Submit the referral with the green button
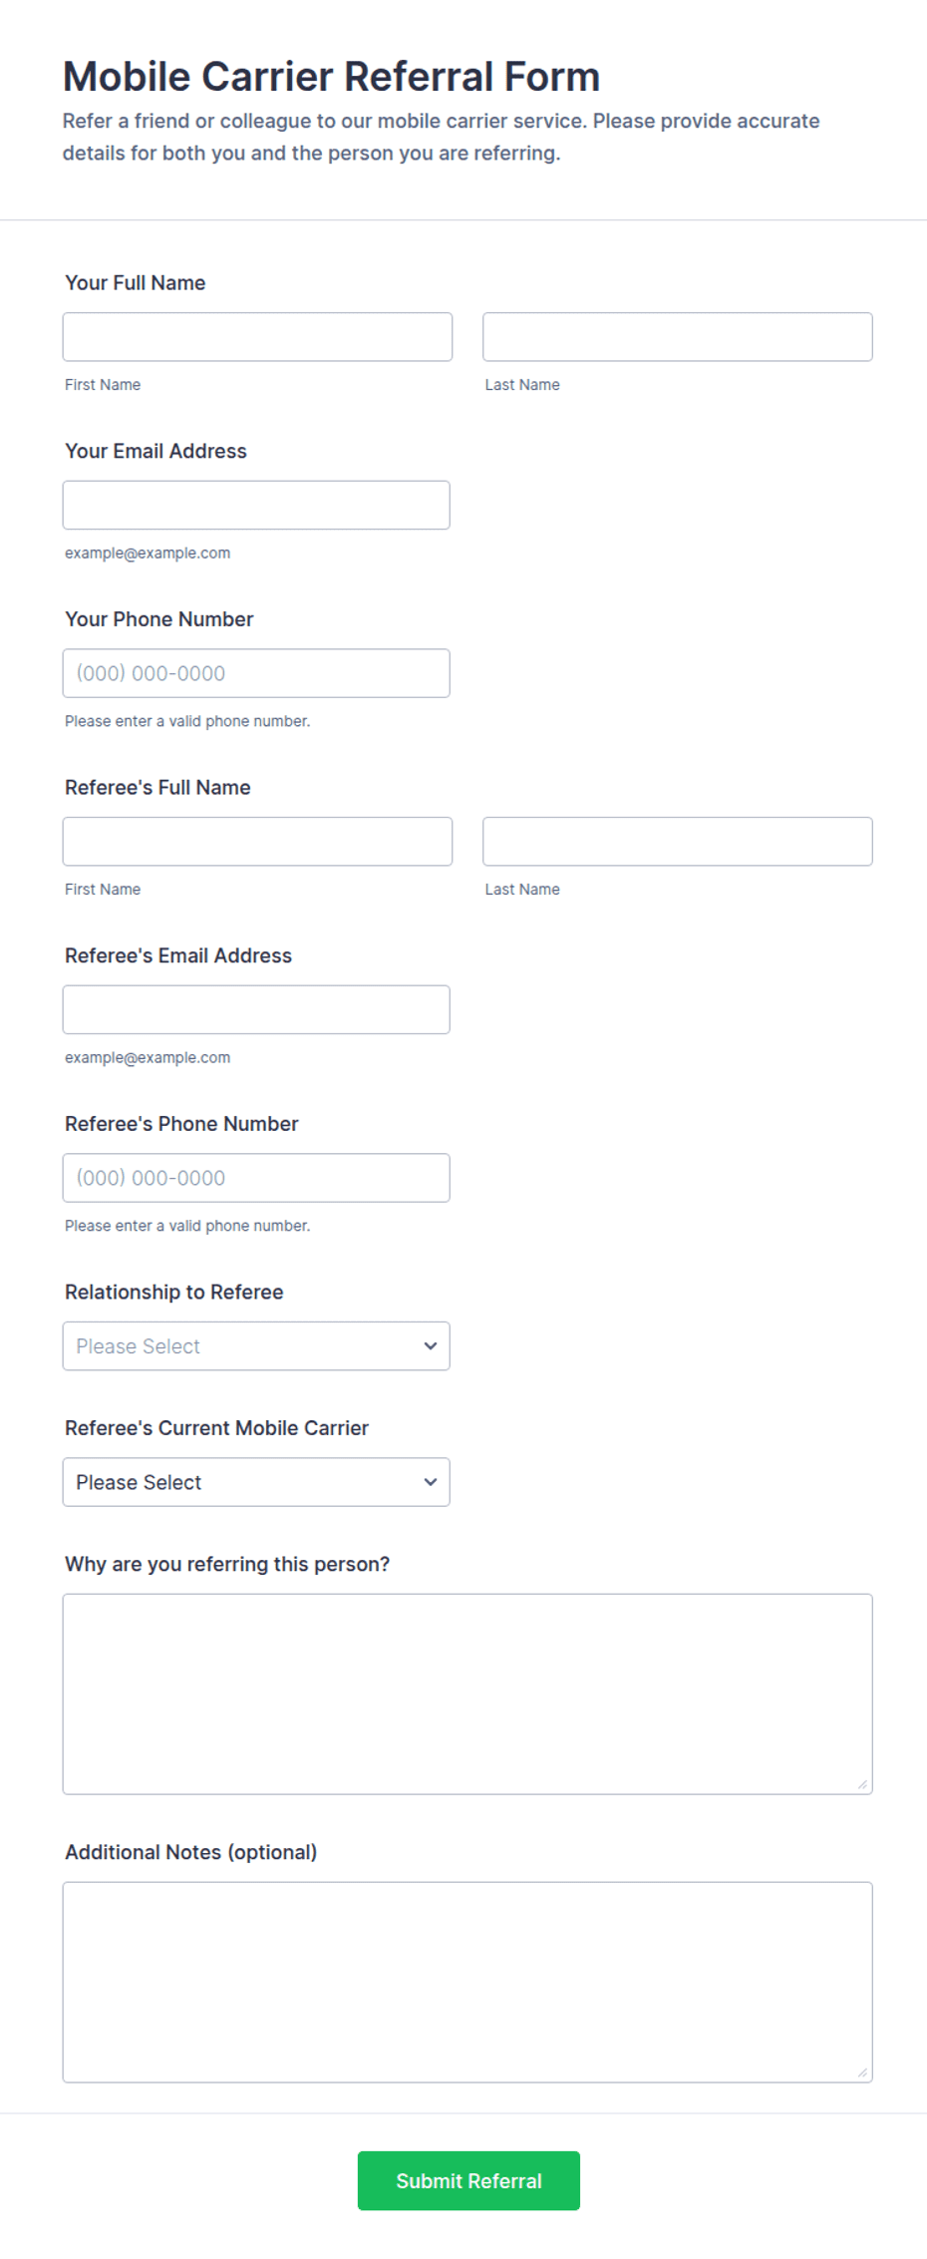 point(468,2181)
